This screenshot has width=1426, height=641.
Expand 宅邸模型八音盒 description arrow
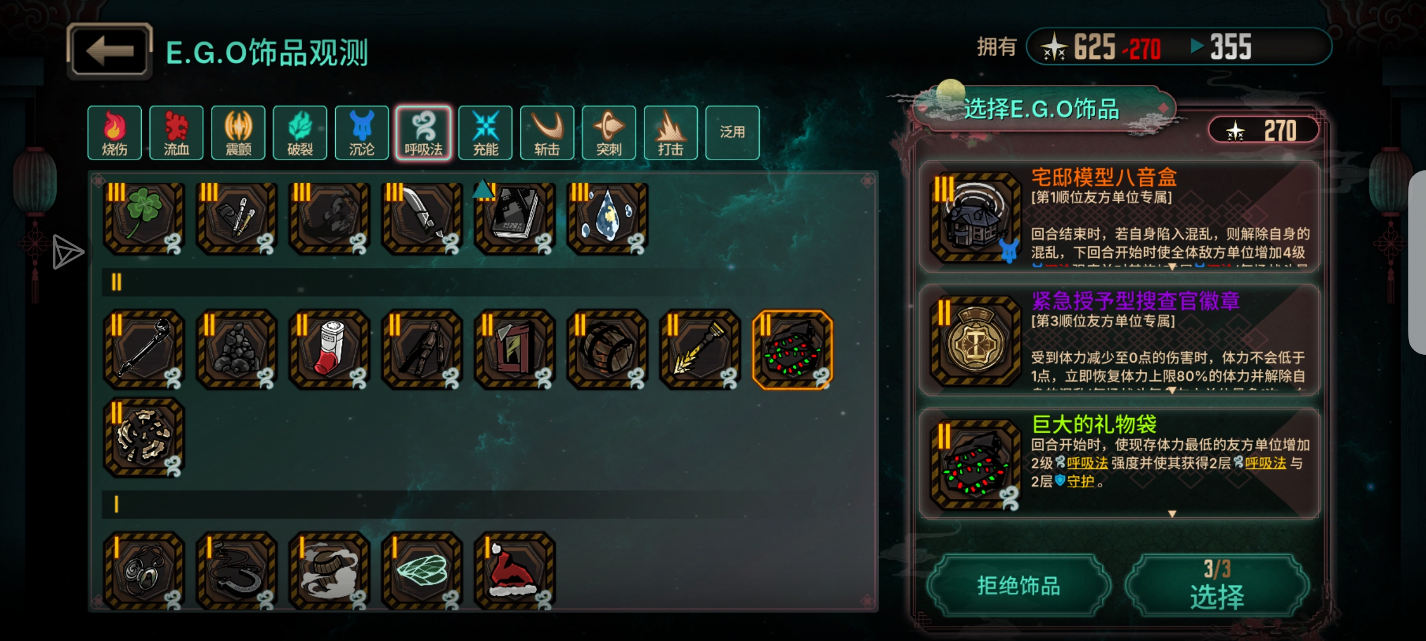point(1172,267)
